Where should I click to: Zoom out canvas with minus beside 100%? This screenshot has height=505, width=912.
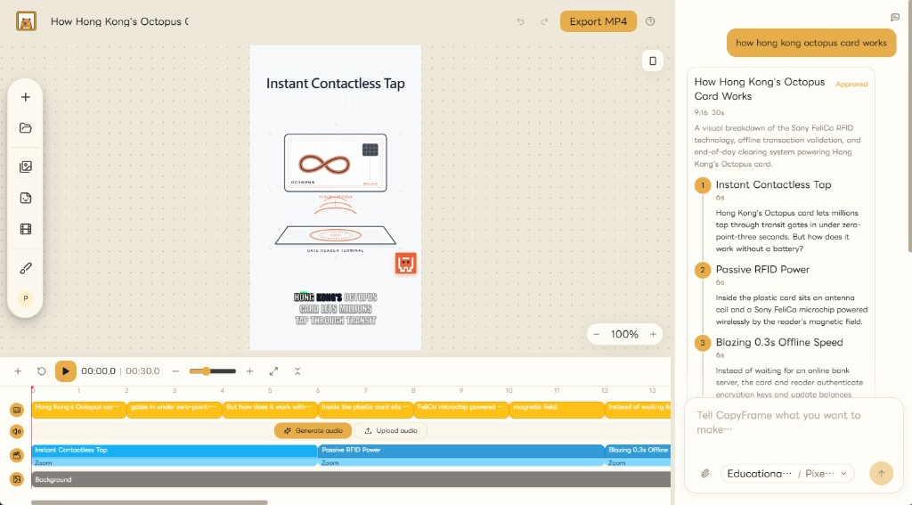pos(596,335)
